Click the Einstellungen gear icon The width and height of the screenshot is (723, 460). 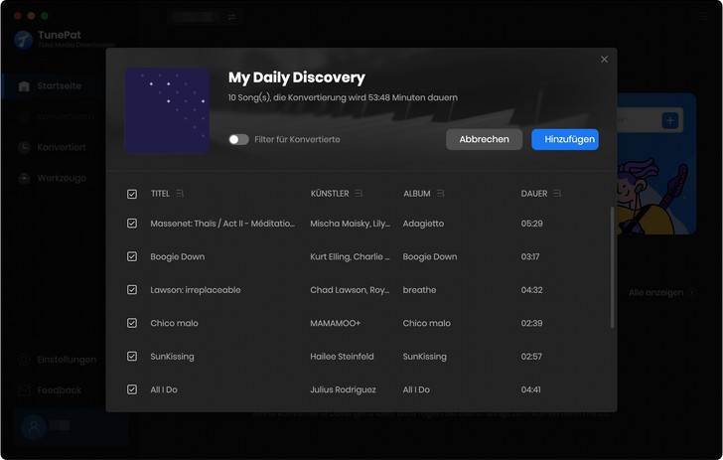coord(24,360)
